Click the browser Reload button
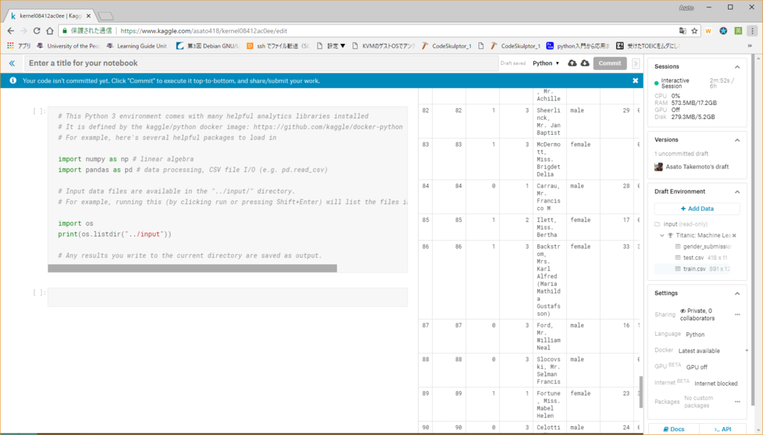Image resolution: width=763 pixels, height=435 pixels. tap(37, 31)
